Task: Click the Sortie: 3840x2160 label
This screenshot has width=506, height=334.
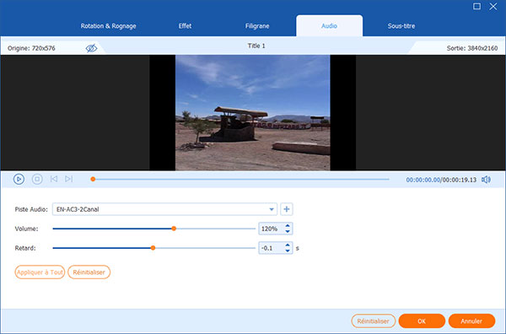Action: (x=472, y=48)
